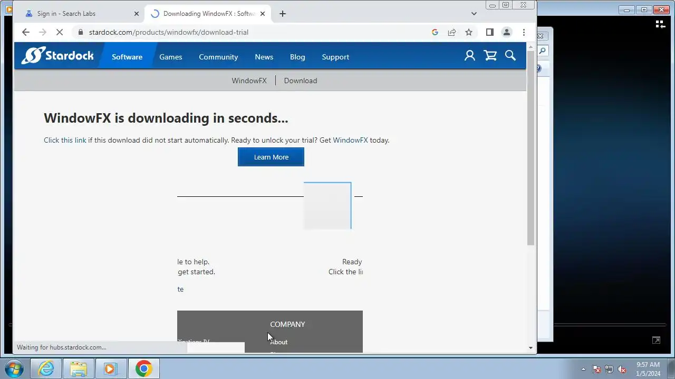
Task: Click the Stardock logo
Action: (57, 56)
